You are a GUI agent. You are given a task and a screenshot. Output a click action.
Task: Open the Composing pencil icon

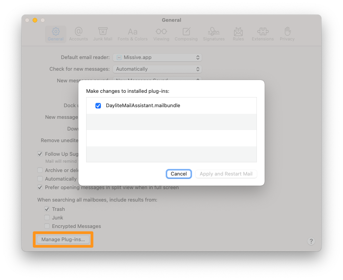[186, 31]
